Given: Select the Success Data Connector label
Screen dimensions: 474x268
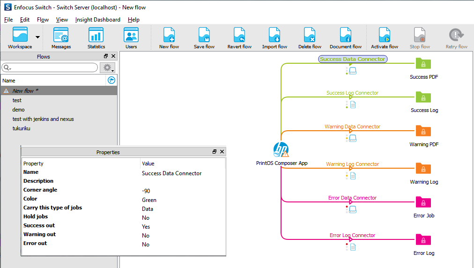Looking at the screenshot, I should (353, 59).
